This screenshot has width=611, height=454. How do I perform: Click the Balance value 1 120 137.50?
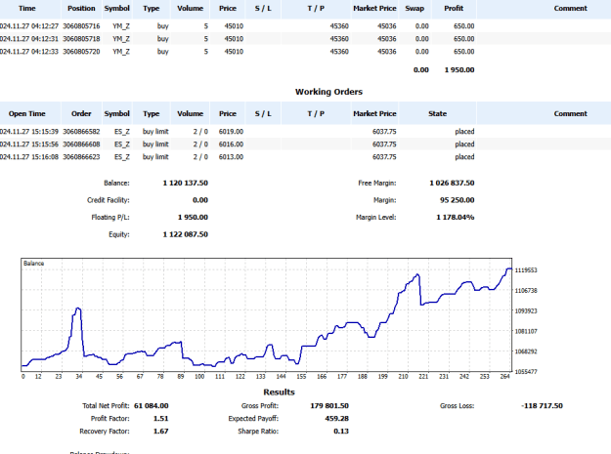pyautogui.click(x=185, y=183)
